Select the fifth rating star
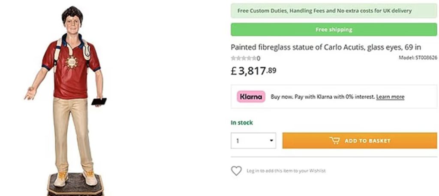 click(254, 58)
